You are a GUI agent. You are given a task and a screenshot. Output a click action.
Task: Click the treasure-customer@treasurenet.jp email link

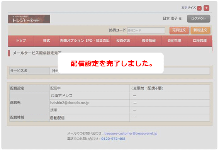click(x=131, y=134)
